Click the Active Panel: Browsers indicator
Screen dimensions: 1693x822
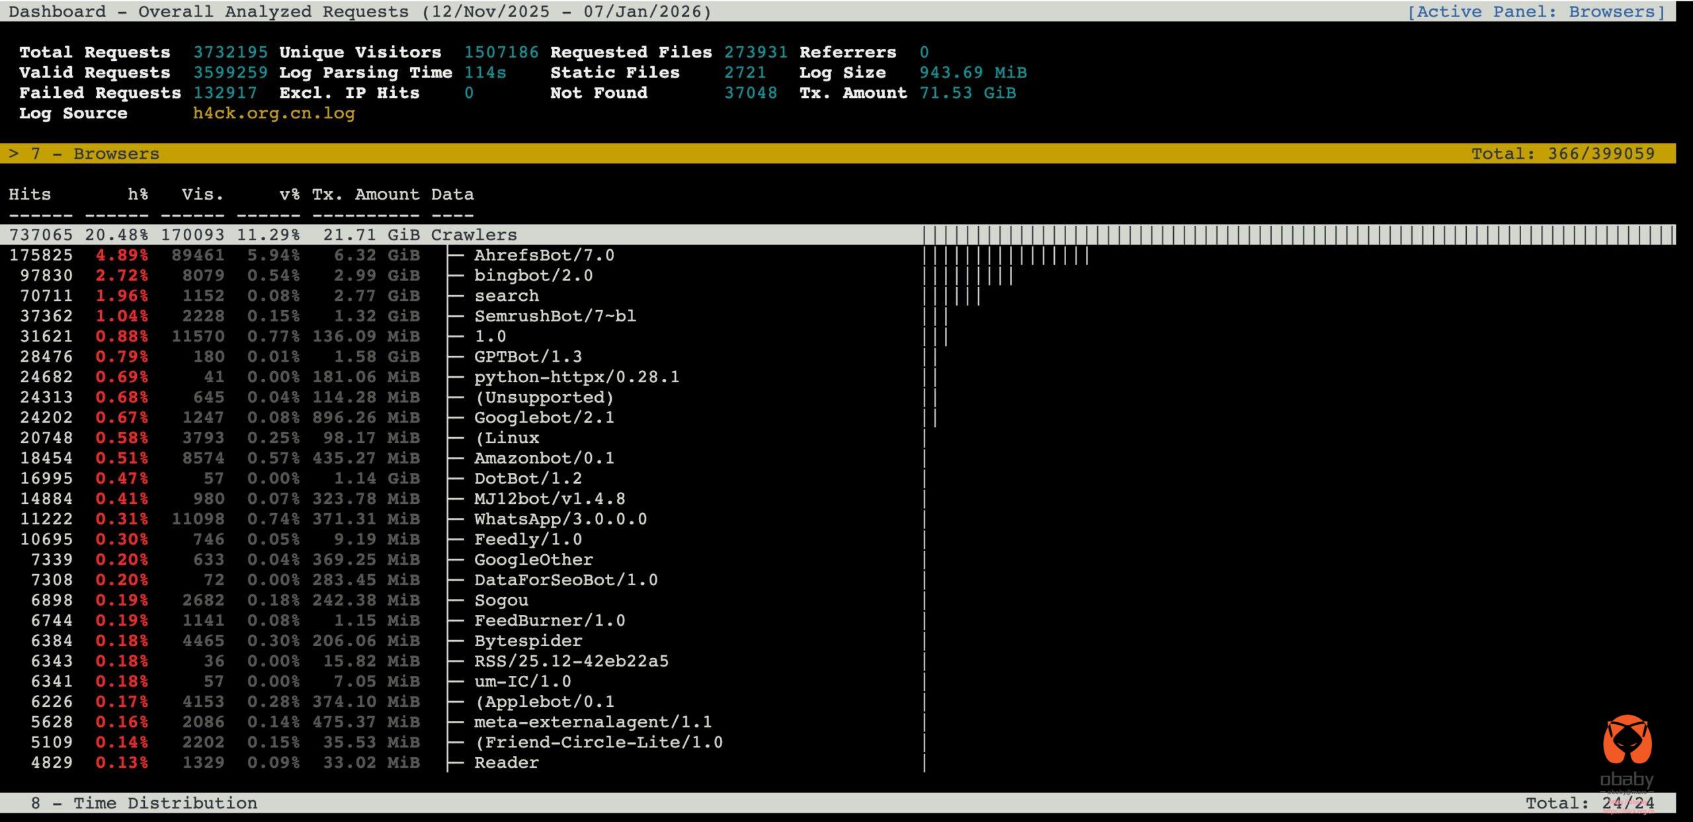tap(1536, 12)
